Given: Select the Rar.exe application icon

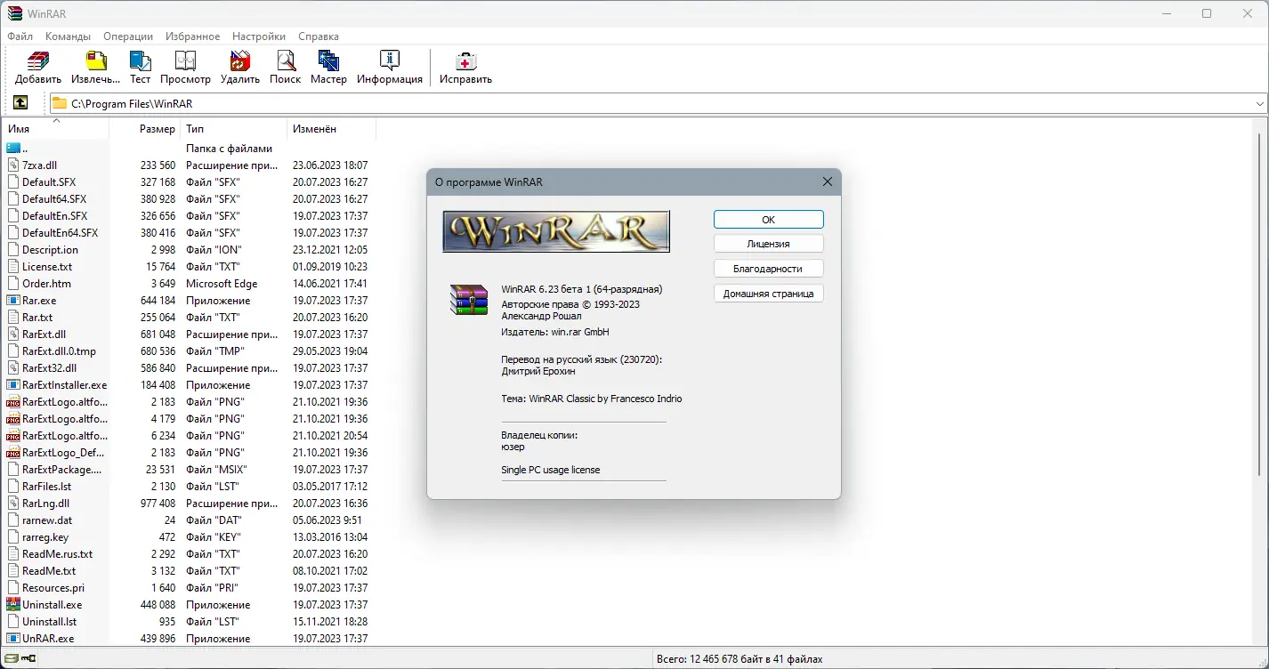Looking at the screenshot, I should (x=13, y=301).
